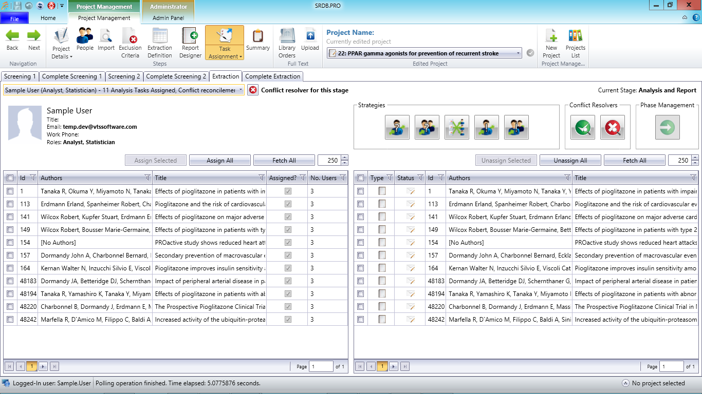The width and height of the screenshot is (702, 394).
Task: Increase the left Fetch count stepper
Action: click(x=344, y=158)
